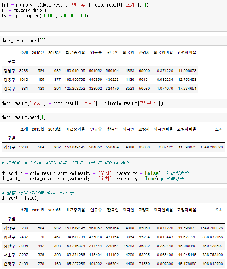Select the 서초구 row label
Viewport: 227px width, 269px height.
9,255
